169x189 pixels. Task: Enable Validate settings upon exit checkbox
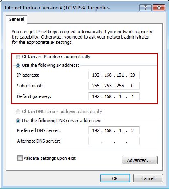click(20, 158)
